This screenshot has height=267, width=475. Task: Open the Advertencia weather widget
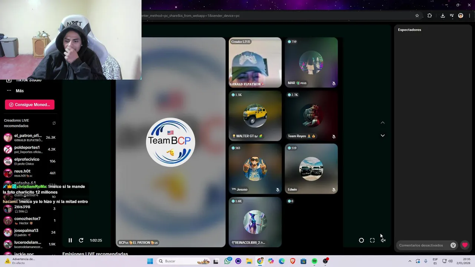[x=19, y=261]
